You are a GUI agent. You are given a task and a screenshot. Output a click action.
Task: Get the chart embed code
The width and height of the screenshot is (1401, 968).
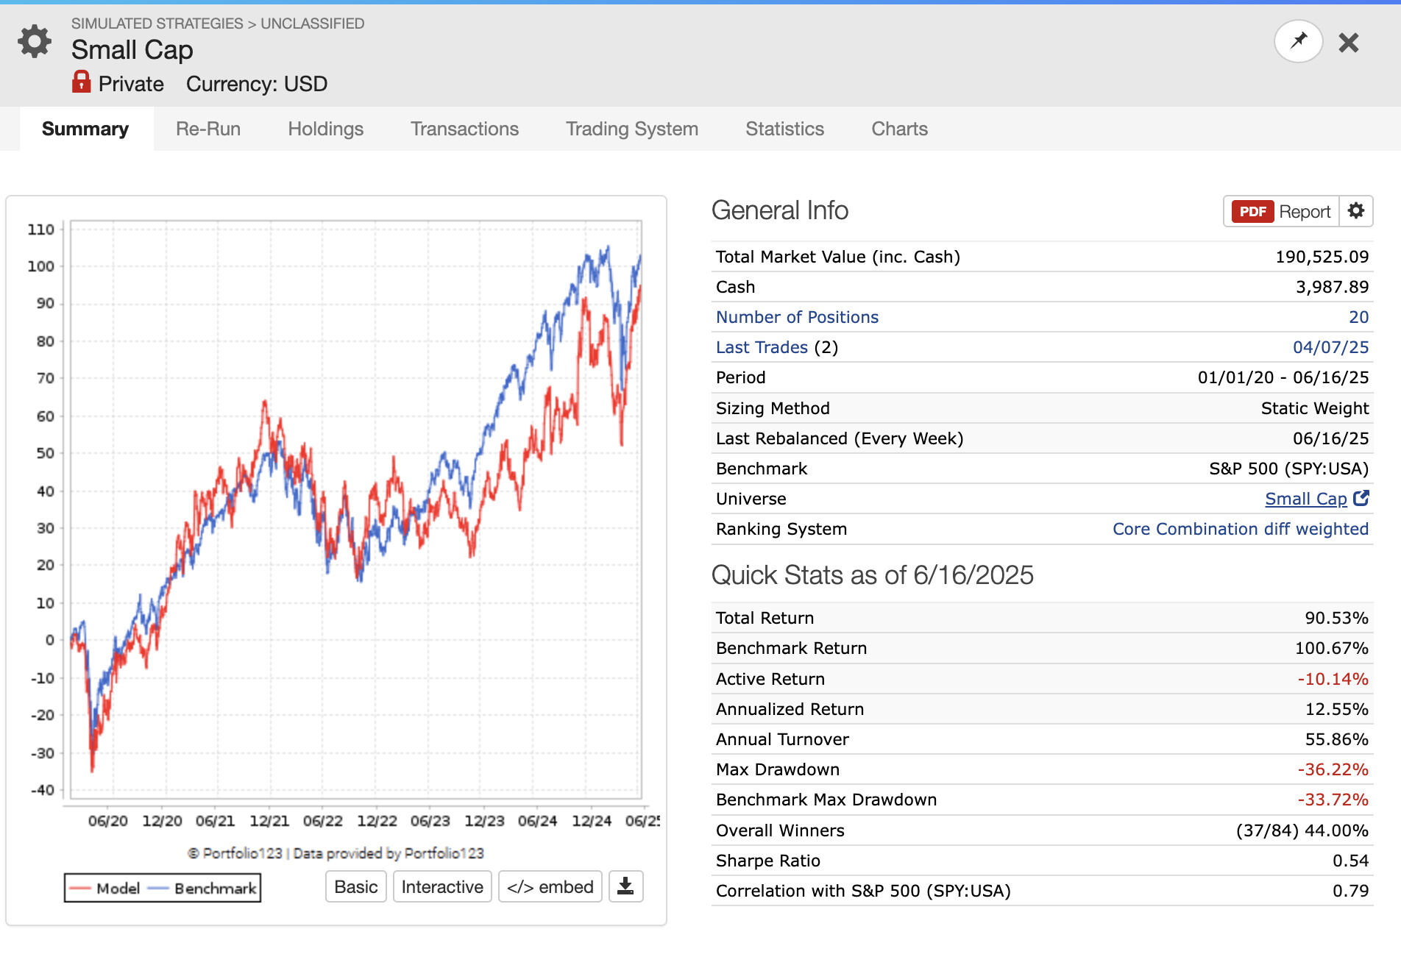550,886
